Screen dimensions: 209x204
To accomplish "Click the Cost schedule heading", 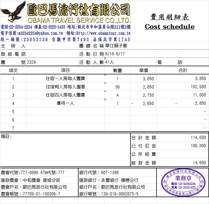I will click(169, 27).
